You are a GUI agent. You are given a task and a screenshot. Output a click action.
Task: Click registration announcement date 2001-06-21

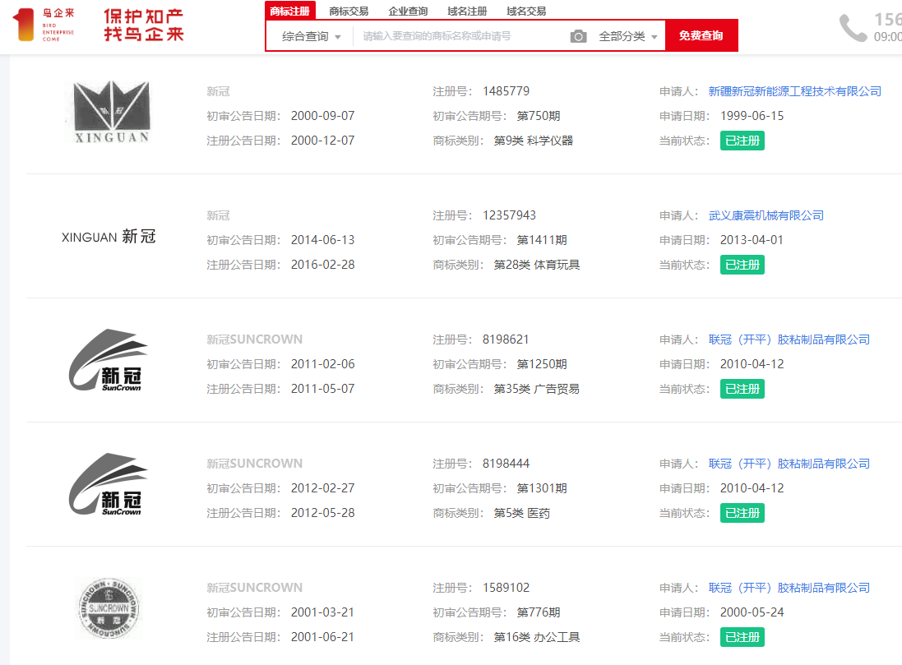click(322, 637)
